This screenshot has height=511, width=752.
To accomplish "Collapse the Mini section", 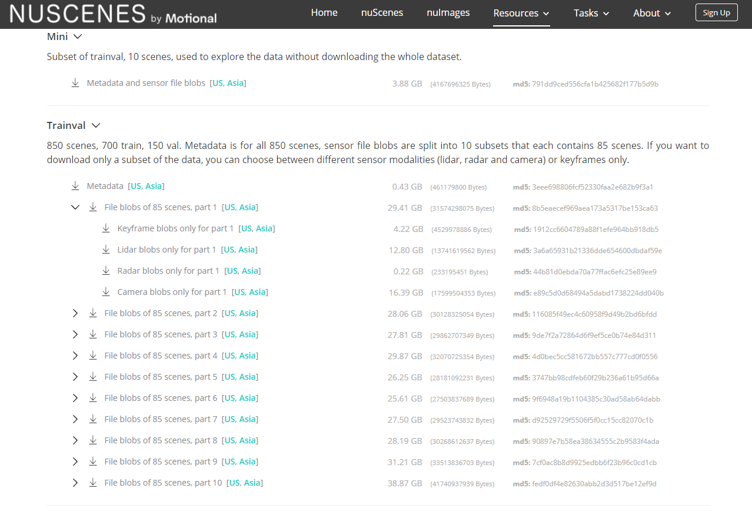I will tap(78, 36).
